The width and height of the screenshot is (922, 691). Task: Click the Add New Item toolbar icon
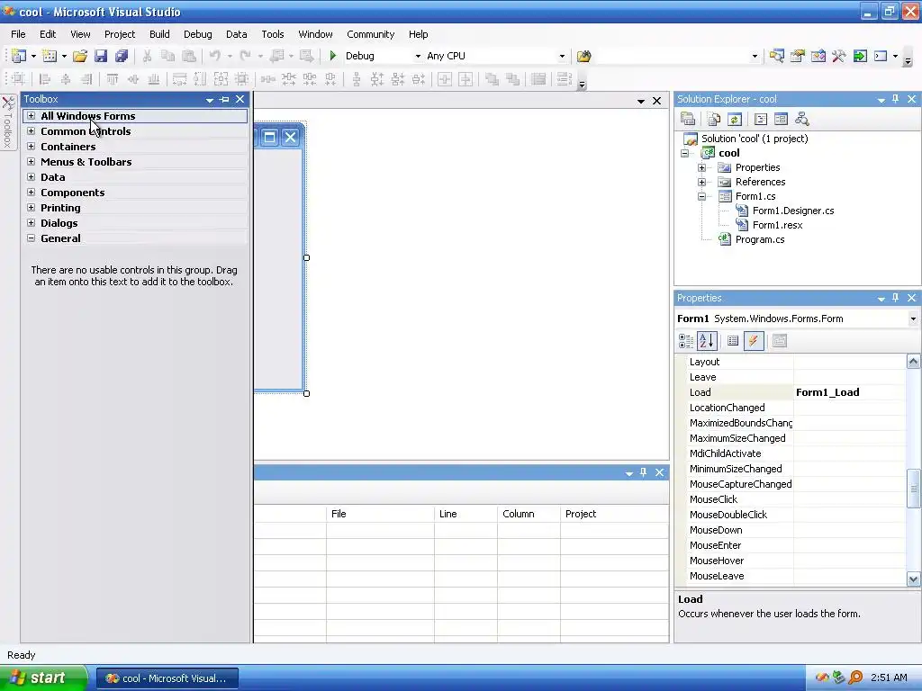point(50,56)
